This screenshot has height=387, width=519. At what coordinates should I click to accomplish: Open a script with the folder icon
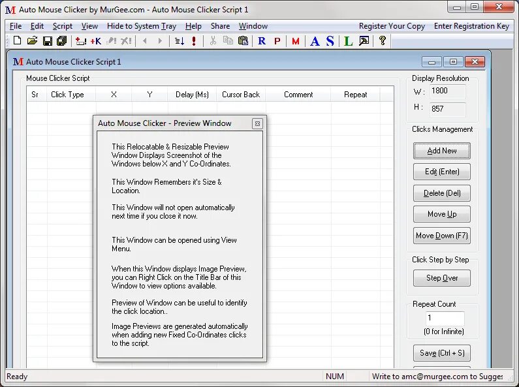(x=32, y=40)
